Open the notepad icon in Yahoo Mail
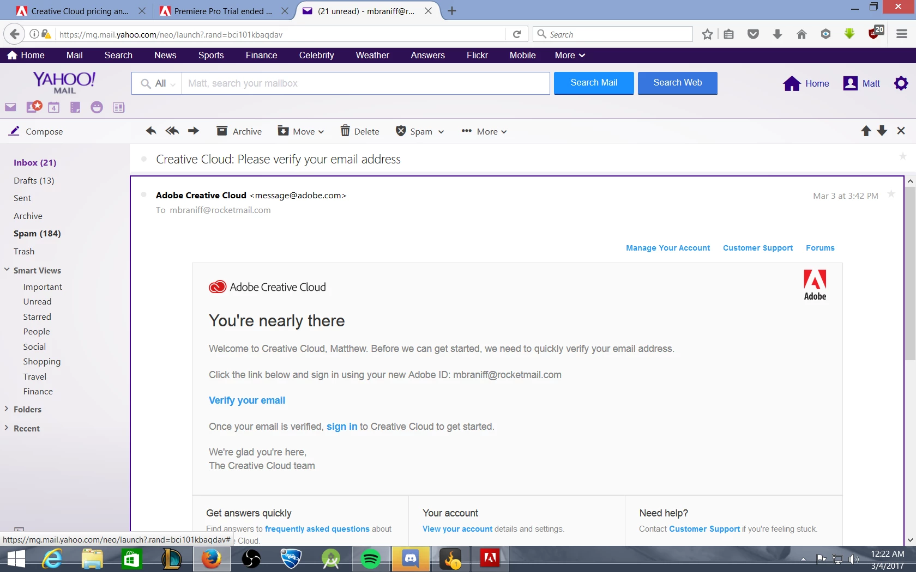Screen dimensions: 916x572 [75, 107]
